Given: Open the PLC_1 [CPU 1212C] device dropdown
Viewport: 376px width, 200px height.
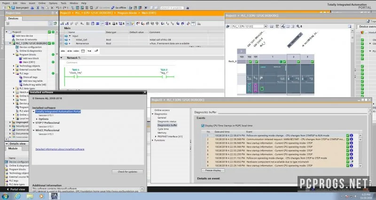Looking at the screenshot, I should [266, 26].
